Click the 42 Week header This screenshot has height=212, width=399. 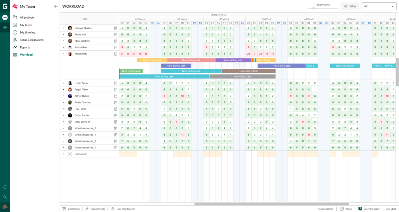point(224,19)
